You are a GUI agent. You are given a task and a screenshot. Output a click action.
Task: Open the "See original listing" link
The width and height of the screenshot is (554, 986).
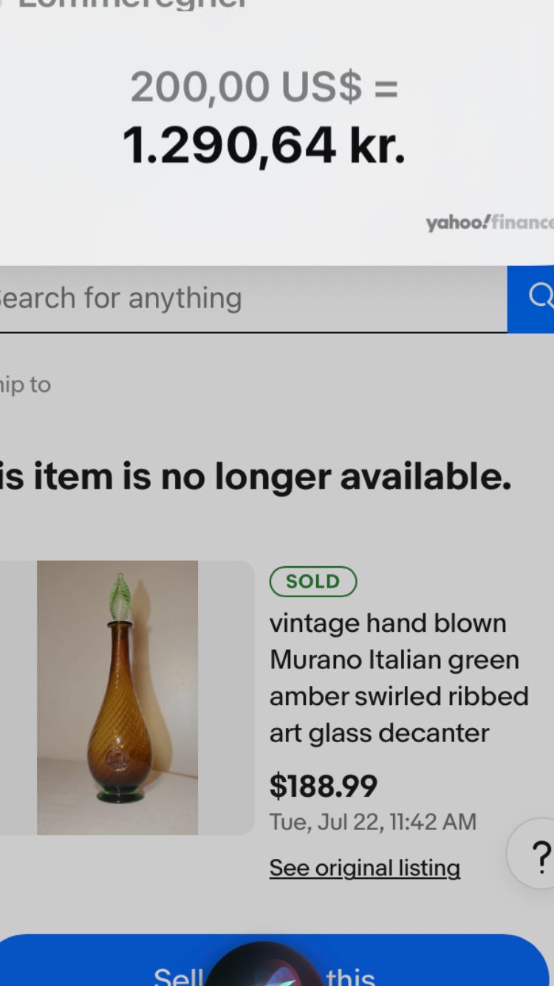click(x=364, y=868)
